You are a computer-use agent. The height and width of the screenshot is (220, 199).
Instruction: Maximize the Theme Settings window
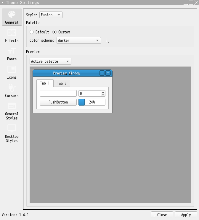coord(191,3)
